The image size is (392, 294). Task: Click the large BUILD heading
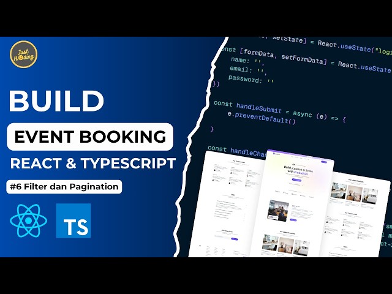[x=56, y=100]
